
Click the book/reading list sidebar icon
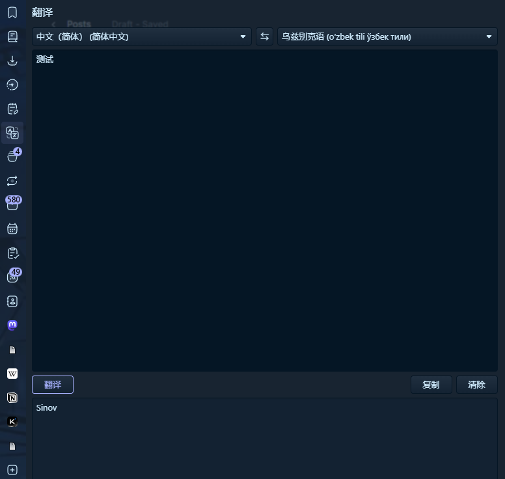coord(12,36)
